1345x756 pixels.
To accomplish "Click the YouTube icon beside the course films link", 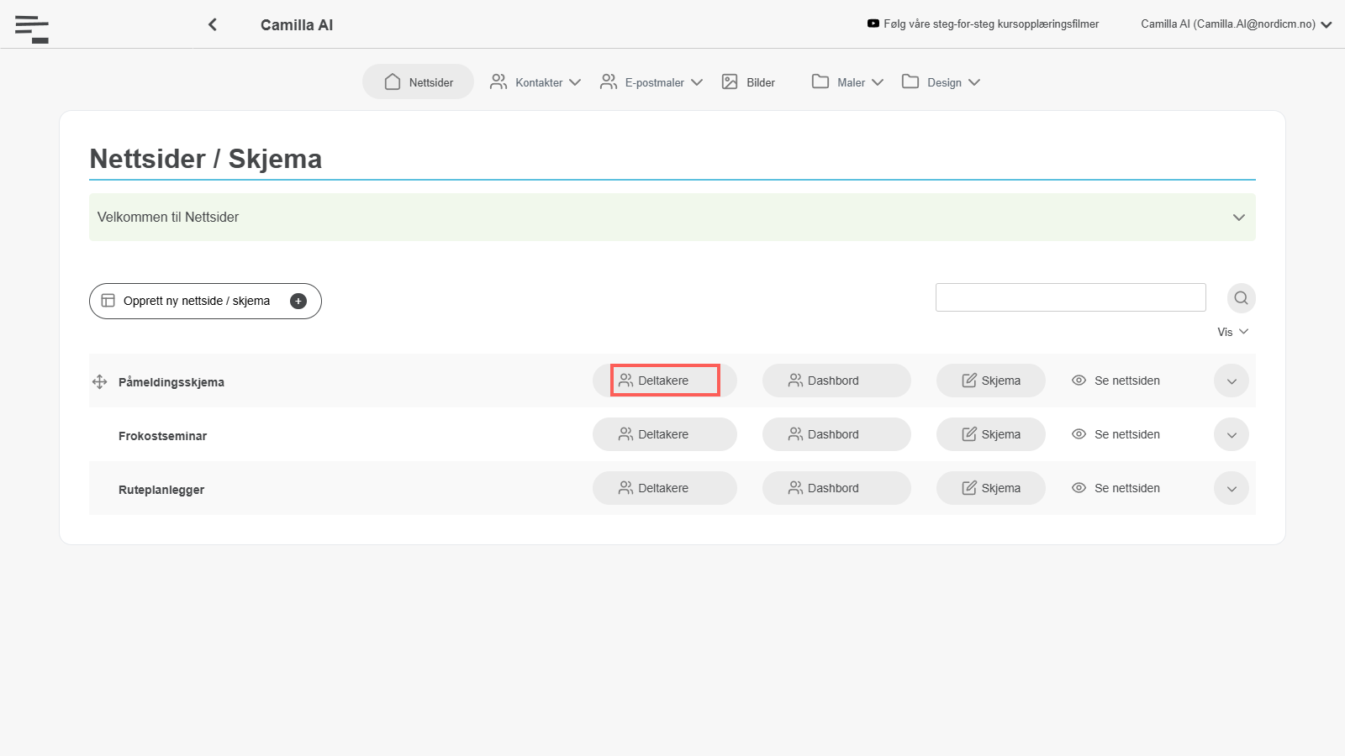I will (873, 24).
